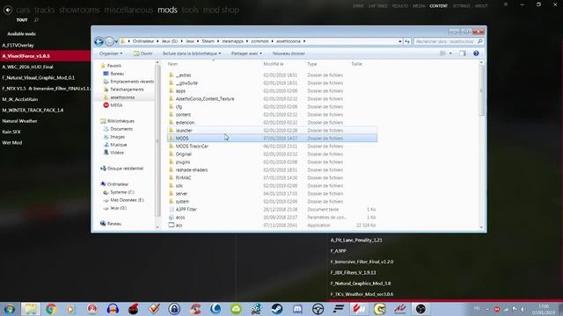Click Content Manager back arrow icon
Image resolution: width=563 pixels, height=316 pixels.
click(8, 10)
